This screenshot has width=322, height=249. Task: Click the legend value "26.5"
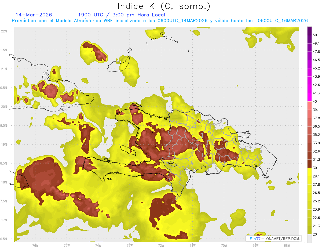tap(316, 193)
